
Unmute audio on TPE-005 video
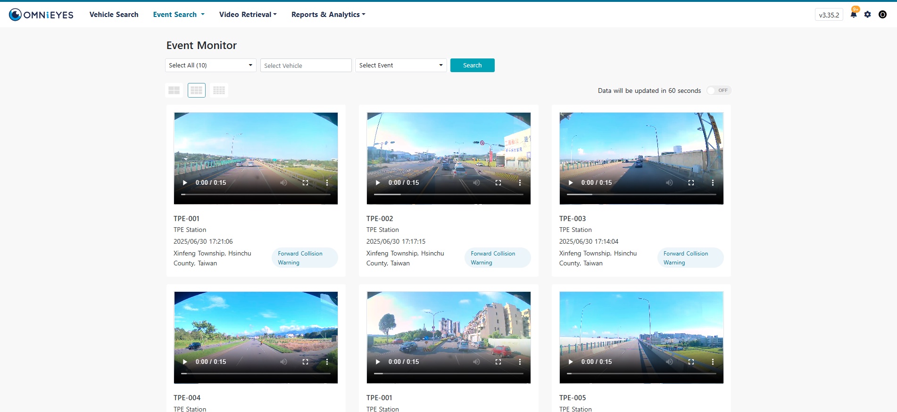click(x=669, y=362)
